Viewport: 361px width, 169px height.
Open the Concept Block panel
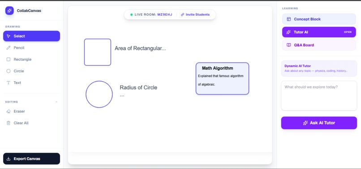319,19
